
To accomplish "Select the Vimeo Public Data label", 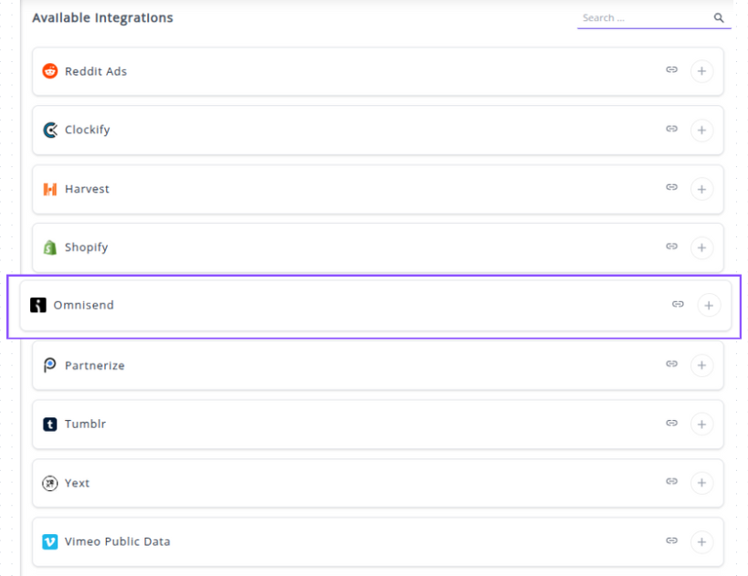I will (x=117, y=541).
